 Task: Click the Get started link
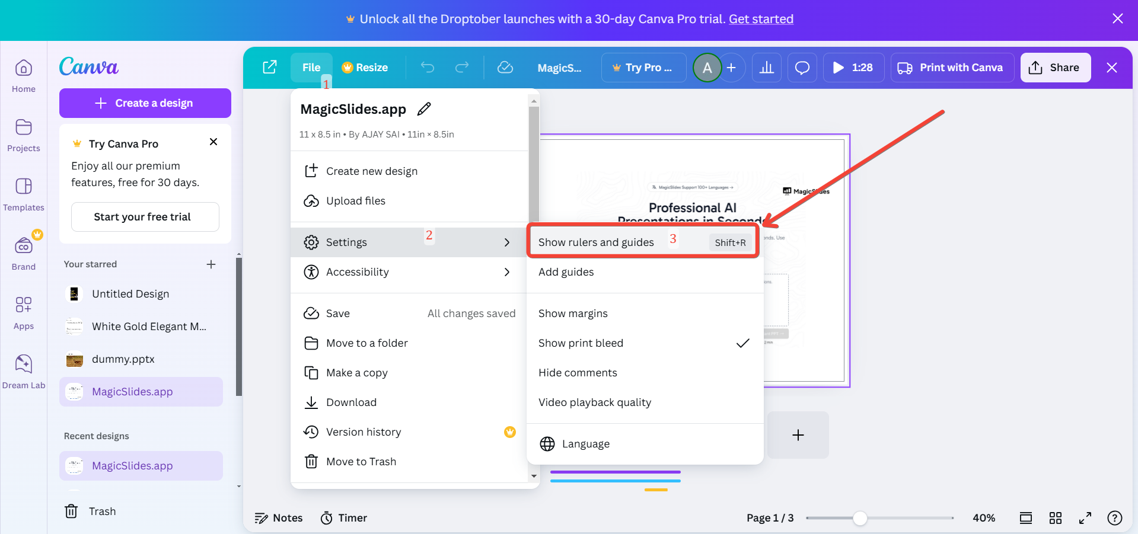click(x=761, y=19)
